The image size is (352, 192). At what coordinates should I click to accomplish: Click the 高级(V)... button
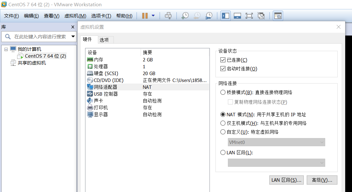[322, 180]
